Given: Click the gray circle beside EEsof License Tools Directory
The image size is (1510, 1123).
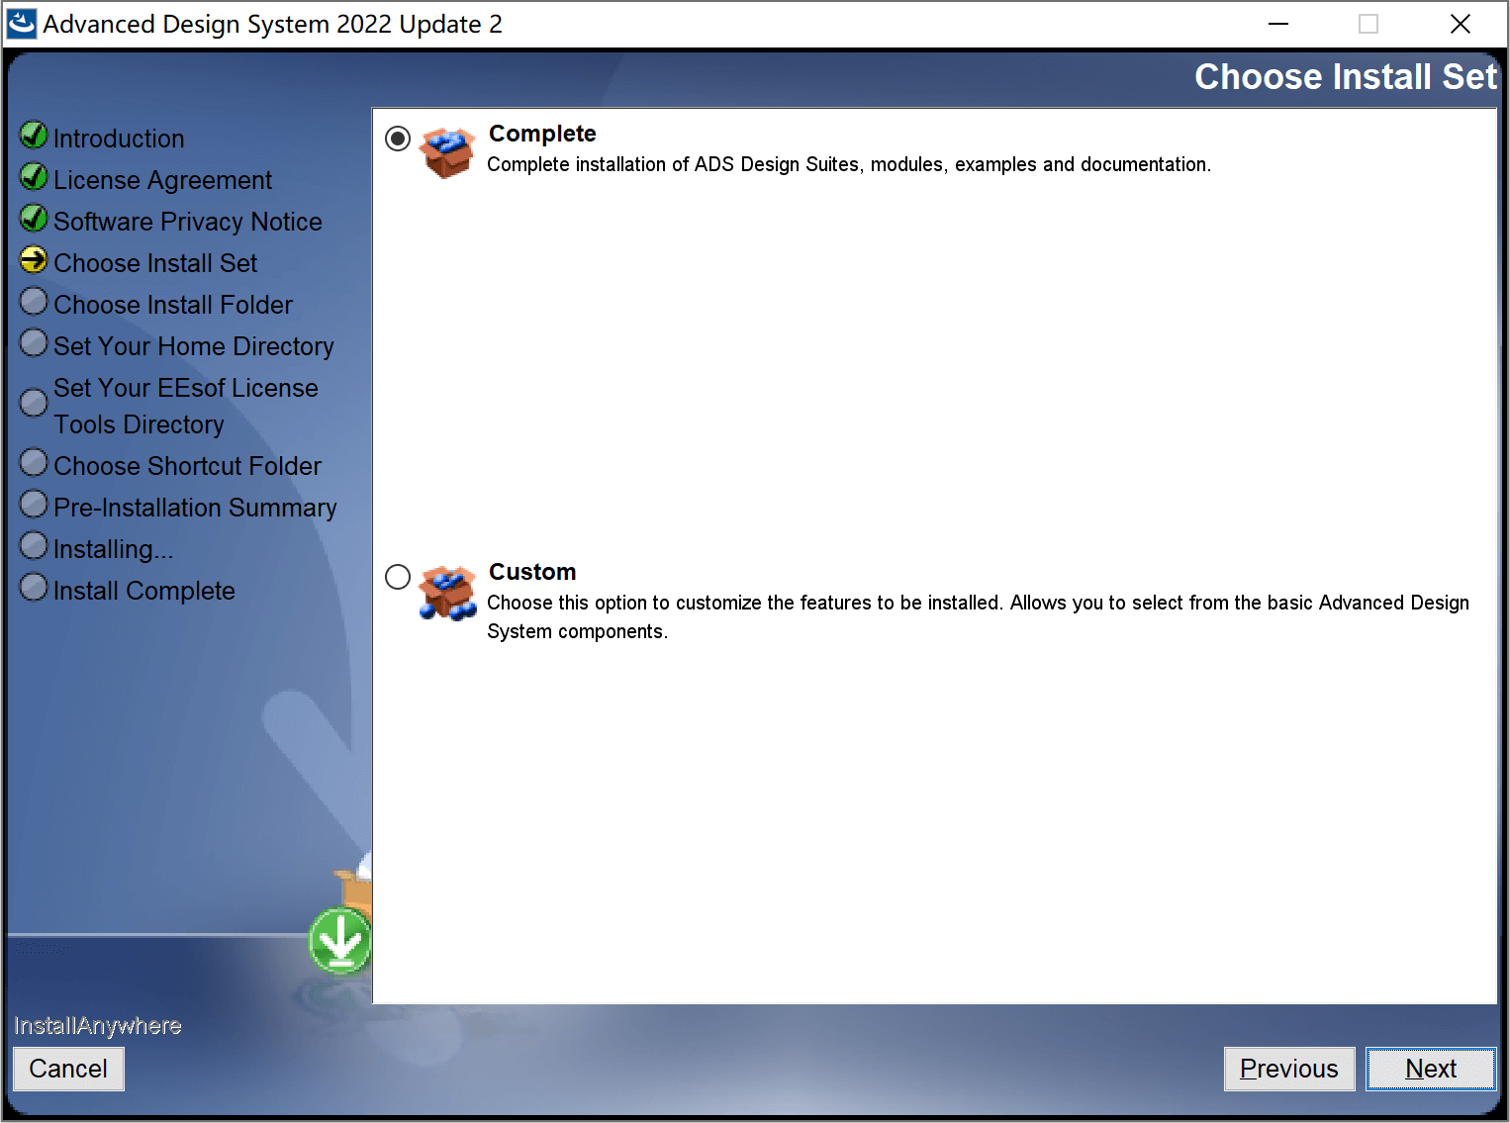Looking at the screenshot, I should click(x=34, y=403).
